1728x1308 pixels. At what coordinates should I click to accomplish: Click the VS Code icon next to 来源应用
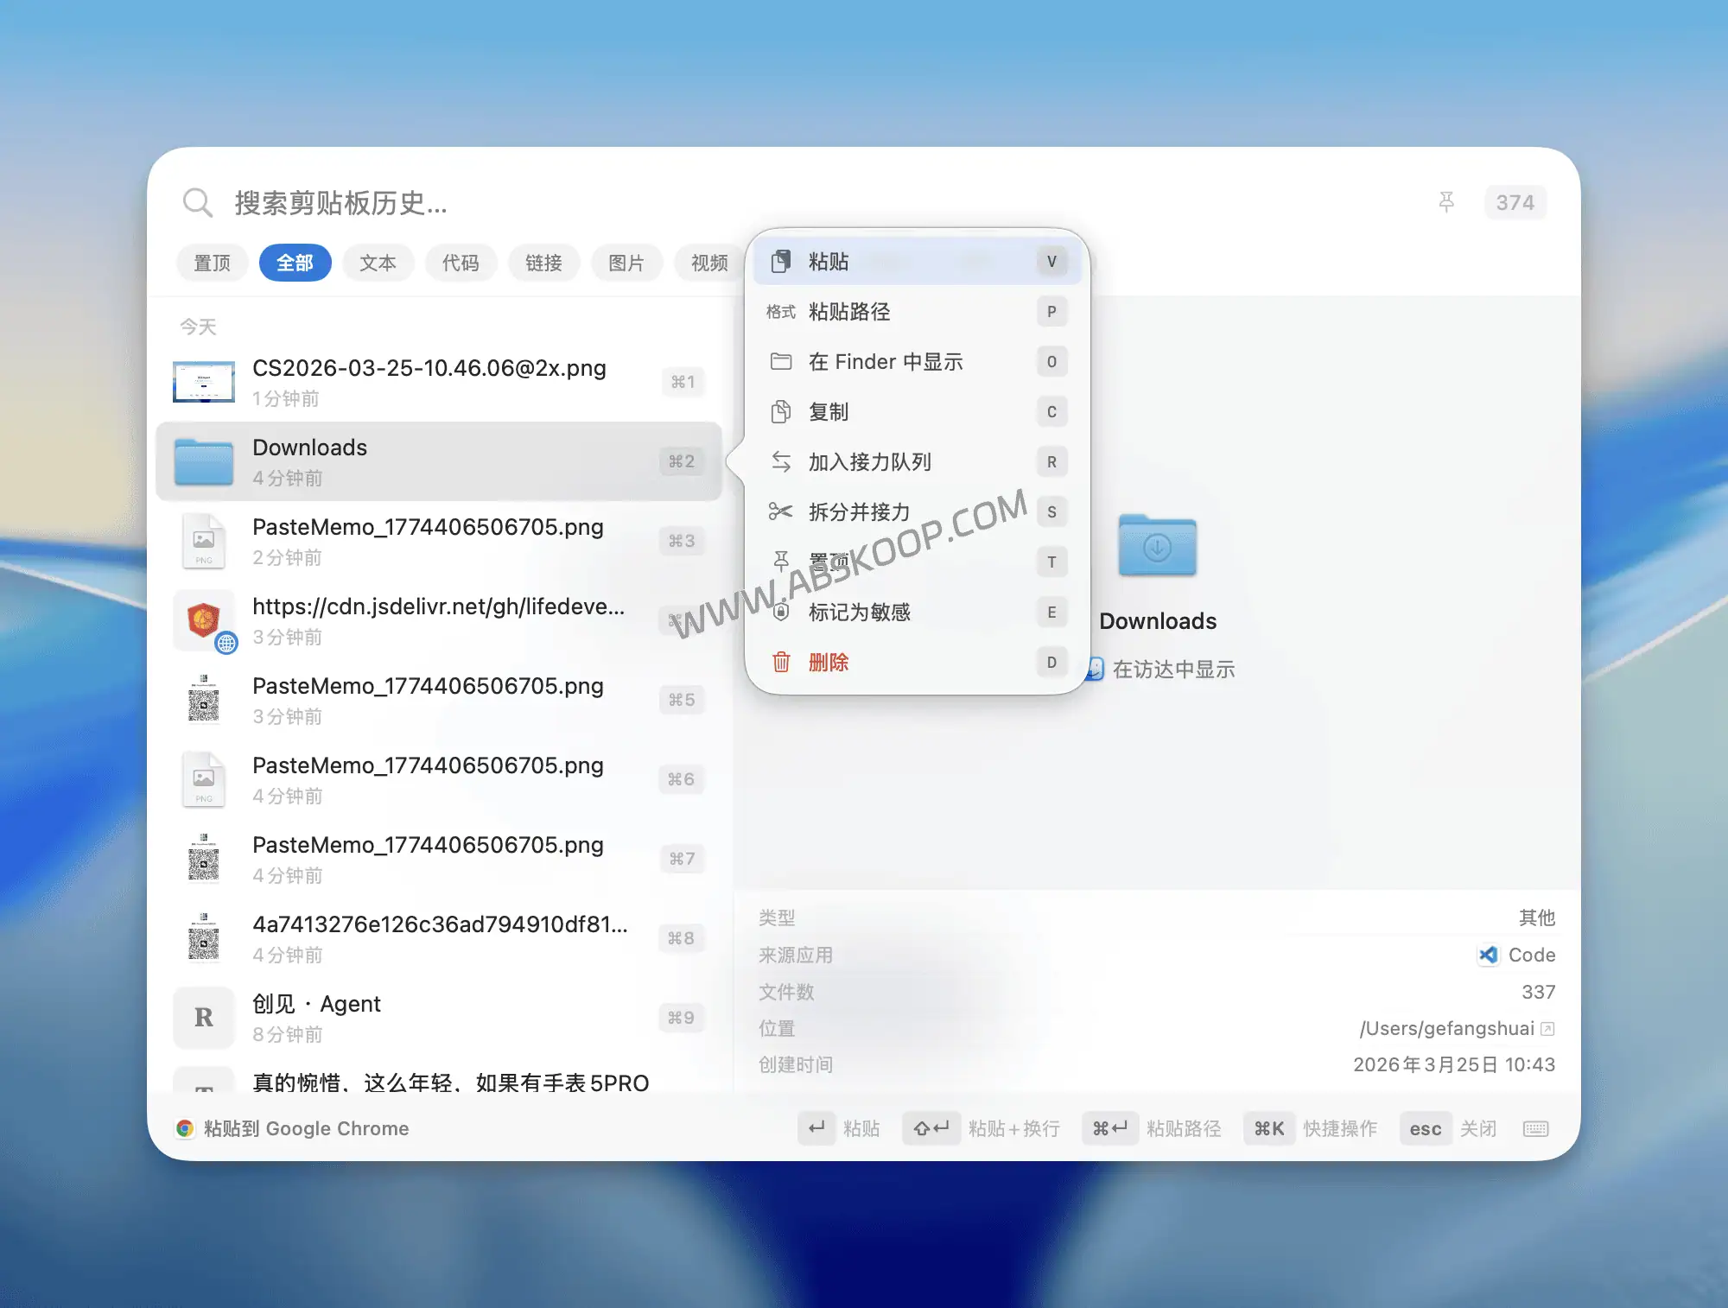point(1487,956)
